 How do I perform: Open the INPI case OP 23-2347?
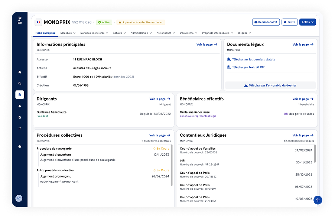246,163
